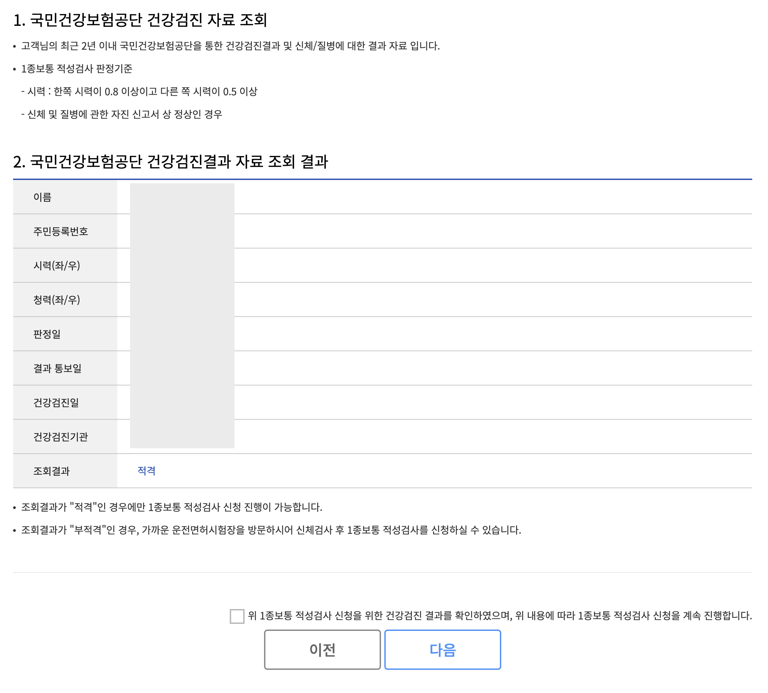
Task: Click the 청력(좌/우) row label
Action: pos(57,300)
